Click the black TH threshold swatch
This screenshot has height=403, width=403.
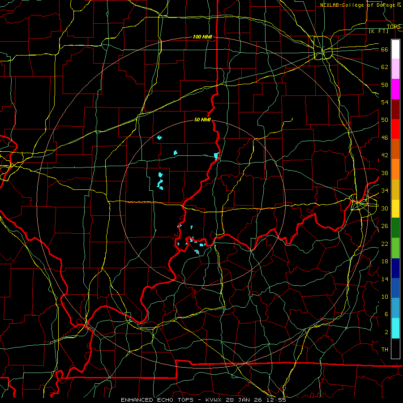click(x=395, y=348)
